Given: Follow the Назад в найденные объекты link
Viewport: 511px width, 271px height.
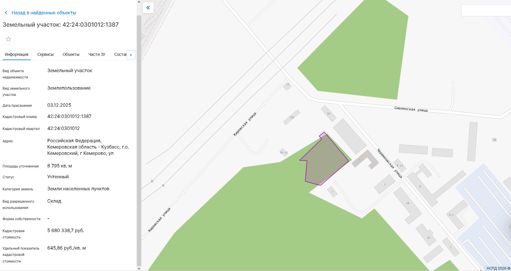Looking at the screenshot, I should pos(44,13).
